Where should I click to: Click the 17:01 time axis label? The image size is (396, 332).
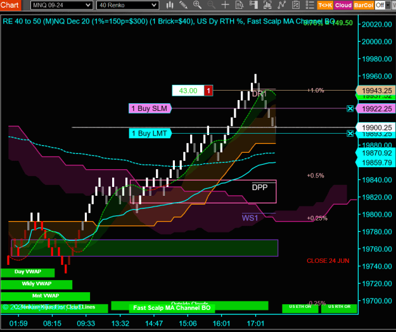[x=255, y=323]
